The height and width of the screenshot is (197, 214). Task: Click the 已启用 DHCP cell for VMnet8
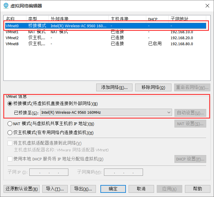click(155, 44)
